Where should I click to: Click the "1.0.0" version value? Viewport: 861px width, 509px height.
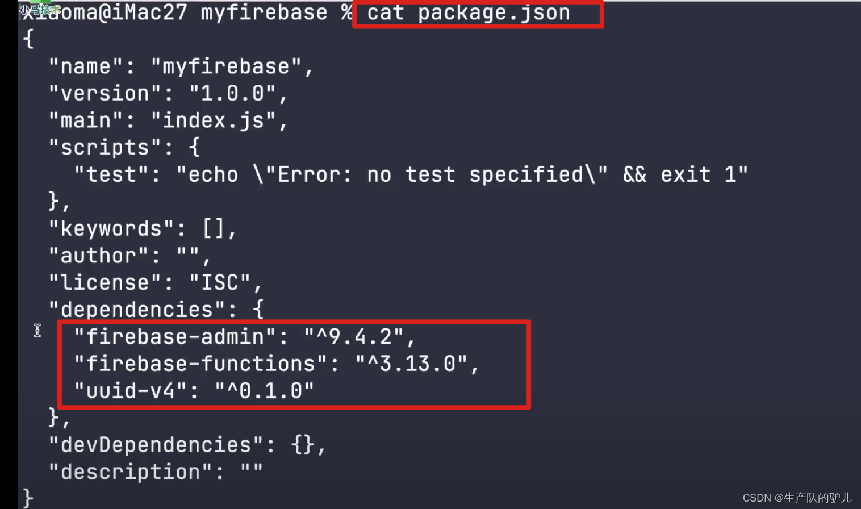click(x=232, y=94)
